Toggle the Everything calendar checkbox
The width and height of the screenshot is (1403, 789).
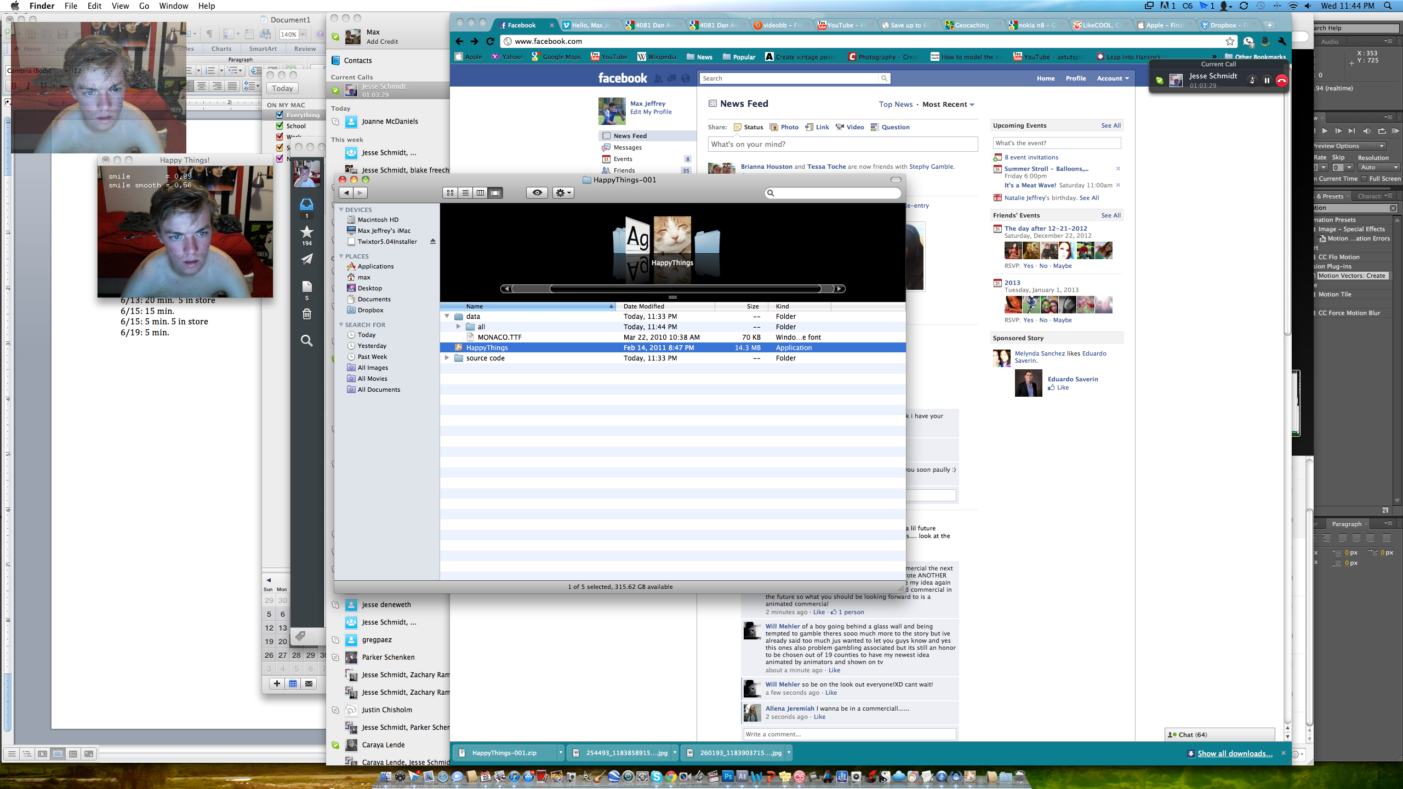pyautogui.click(x=280, y=115)
